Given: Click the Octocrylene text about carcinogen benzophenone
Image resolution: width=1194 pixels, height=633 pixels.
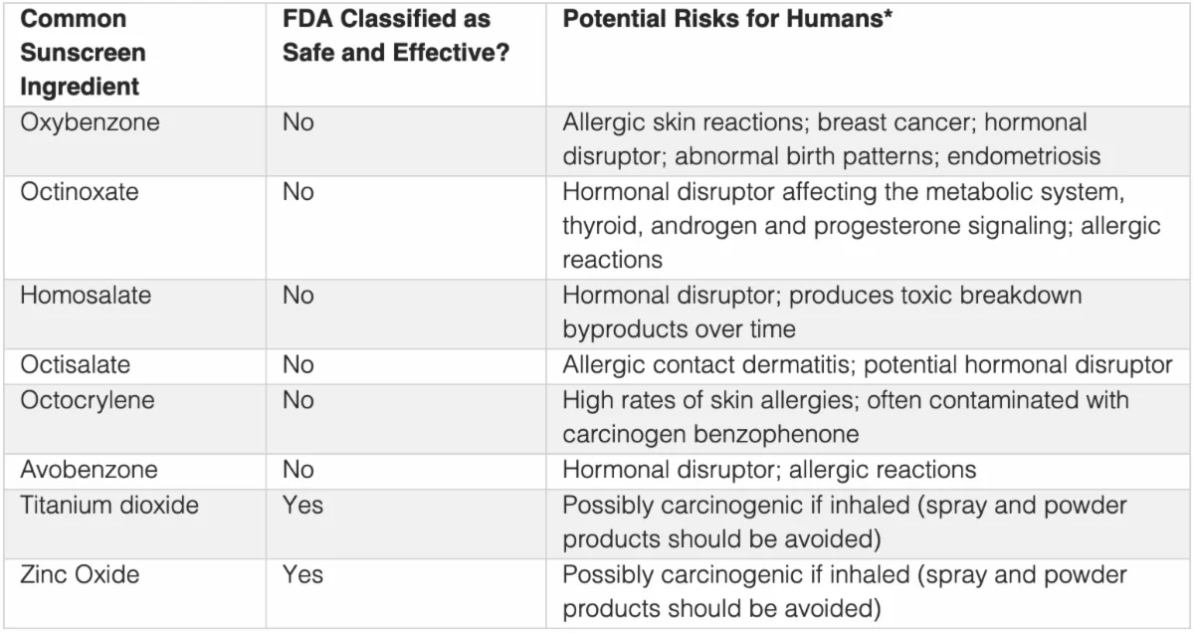Looking at the screenshot, I should point(709,435).
